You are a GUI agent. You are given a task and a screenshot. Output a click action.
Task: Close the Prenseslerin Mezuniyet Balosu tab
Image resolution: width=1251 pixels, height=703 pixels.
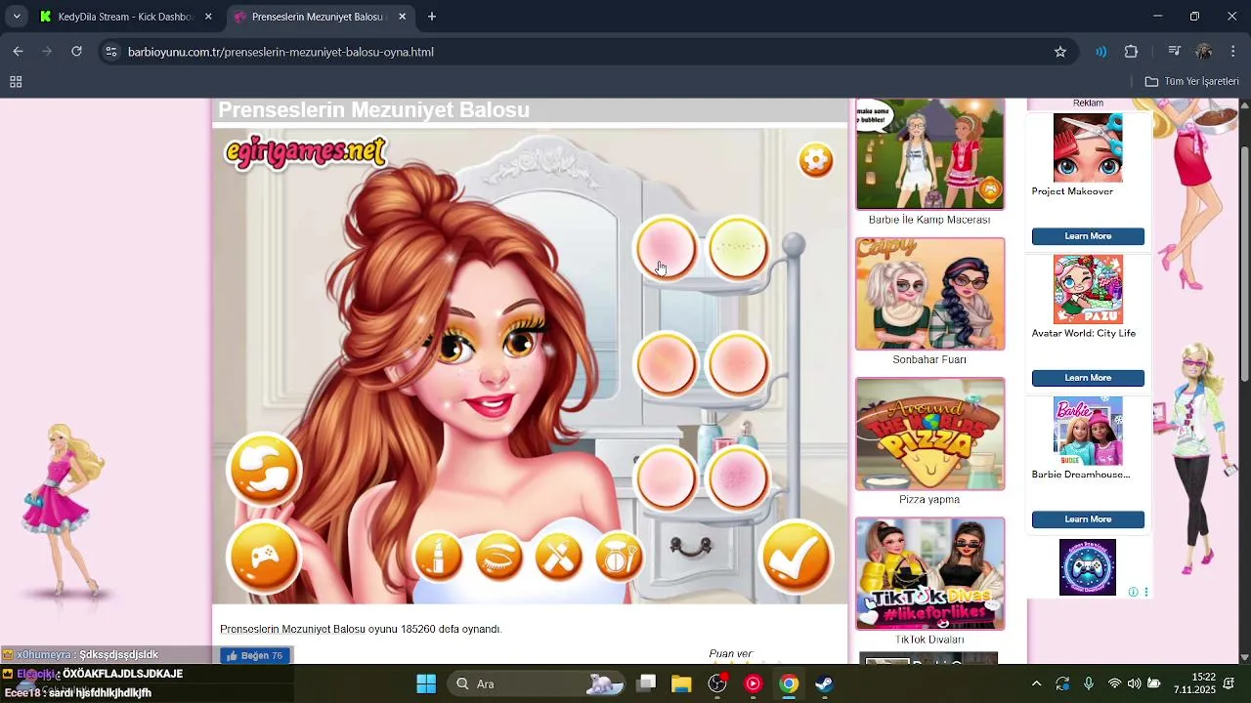[x=402, y=17]
